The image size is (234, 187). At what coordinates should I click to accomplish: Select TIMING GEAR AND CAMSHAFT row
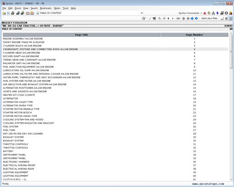click(116, 60)
